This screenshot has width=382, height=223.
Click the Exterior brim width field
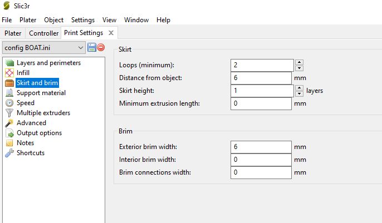(x=261, y=147)
